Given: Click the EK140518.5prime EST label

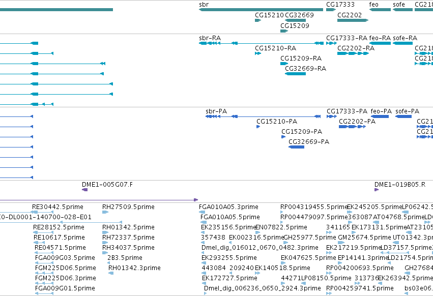Looking at the screenshot, I should pos(282,269).
